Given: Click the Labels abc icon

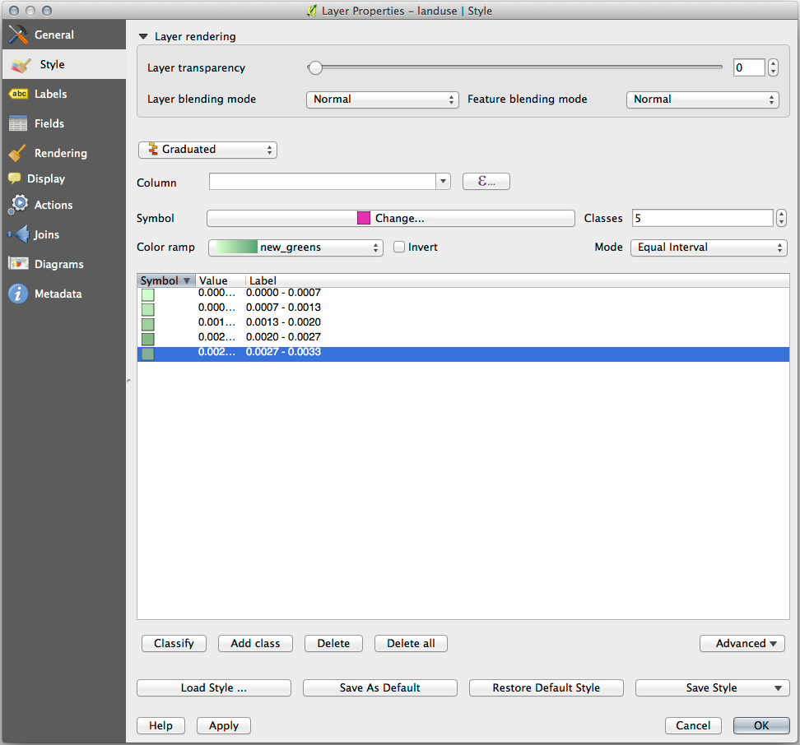Looking at the screenshot, I should [18, 94].
